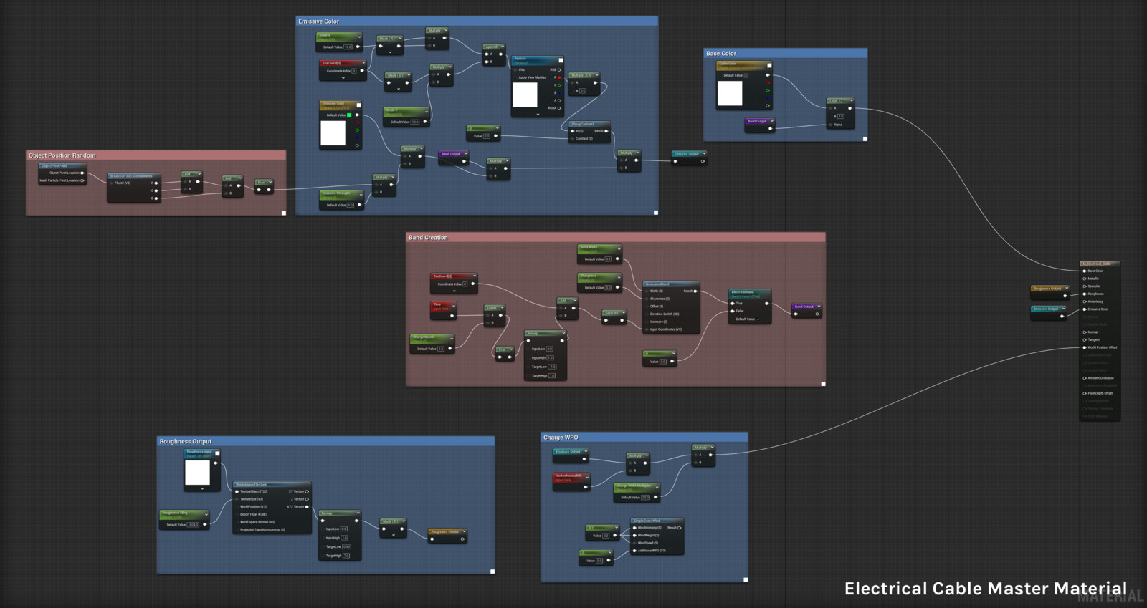Click the blue B output pin on Texture node

559,93
